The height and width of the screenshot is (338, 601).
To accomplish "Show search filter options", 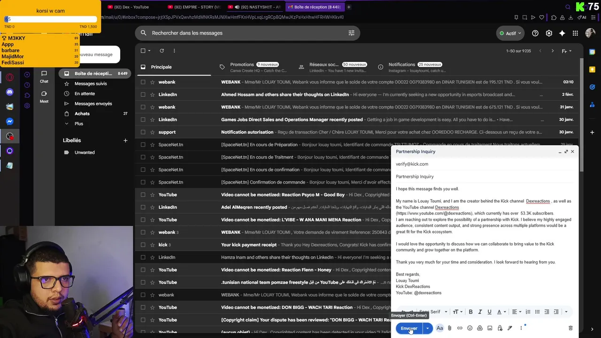I will point(351,33).
